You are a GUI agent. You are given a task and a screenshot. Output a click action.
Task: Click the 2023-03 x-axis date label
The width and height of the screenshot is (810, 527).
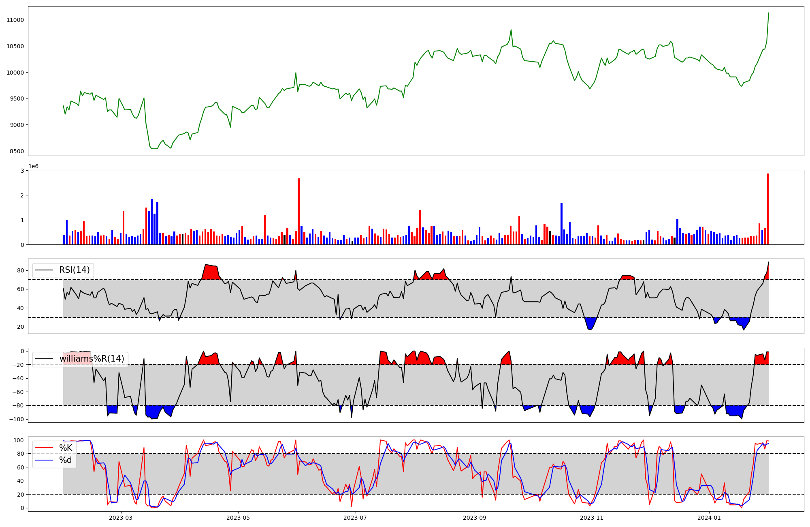point(121,518)
